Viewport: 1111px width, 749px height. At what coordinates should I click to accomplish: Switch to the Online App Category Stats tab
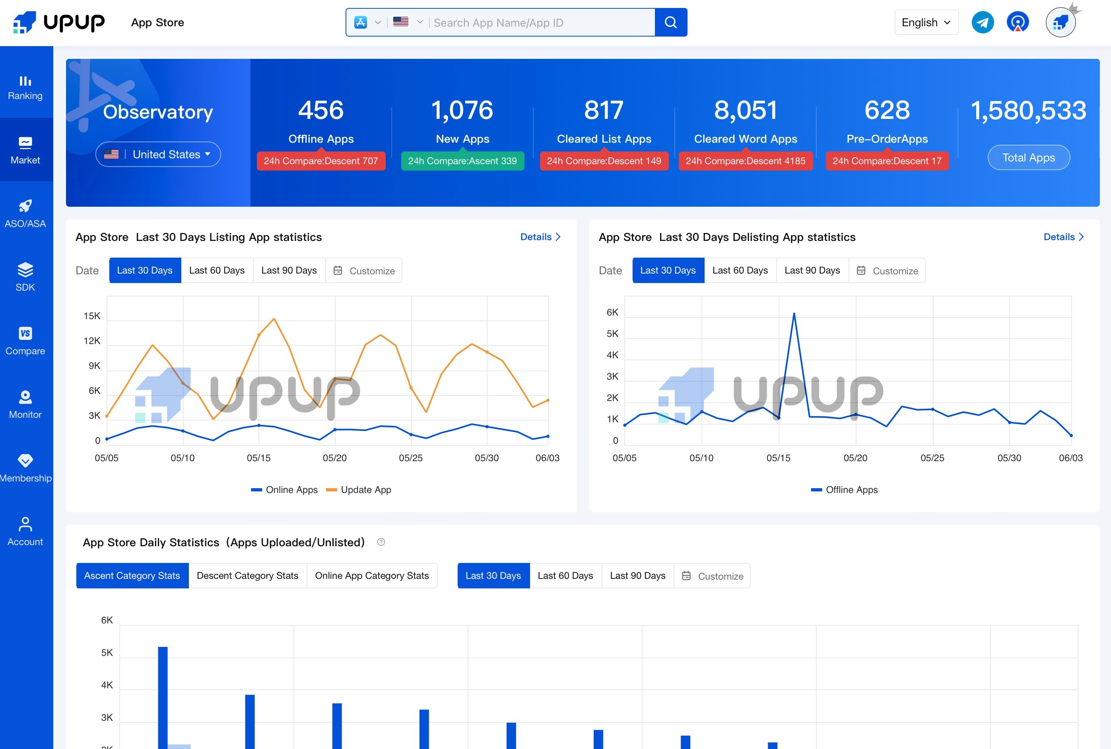pyautogui.click(x=372, y=576)
